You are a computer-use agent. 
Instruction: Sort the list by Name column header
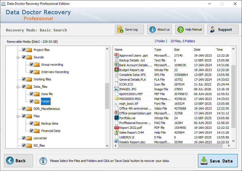point(133,50)
